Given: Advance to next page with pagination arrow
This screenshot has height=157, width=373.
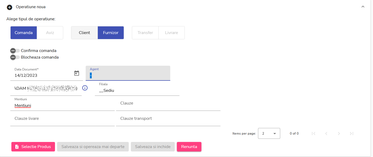Looking at the screenshot, I should tap(339, 134).
